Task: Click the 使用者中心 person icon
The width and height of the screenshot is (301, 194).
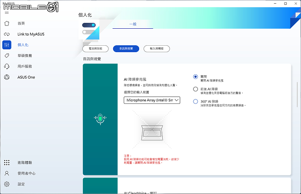Action: pyautogui.click(x=7, y=173)
